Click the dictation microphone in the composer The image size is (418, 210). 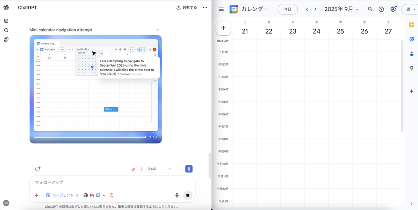tap(177, 195)
